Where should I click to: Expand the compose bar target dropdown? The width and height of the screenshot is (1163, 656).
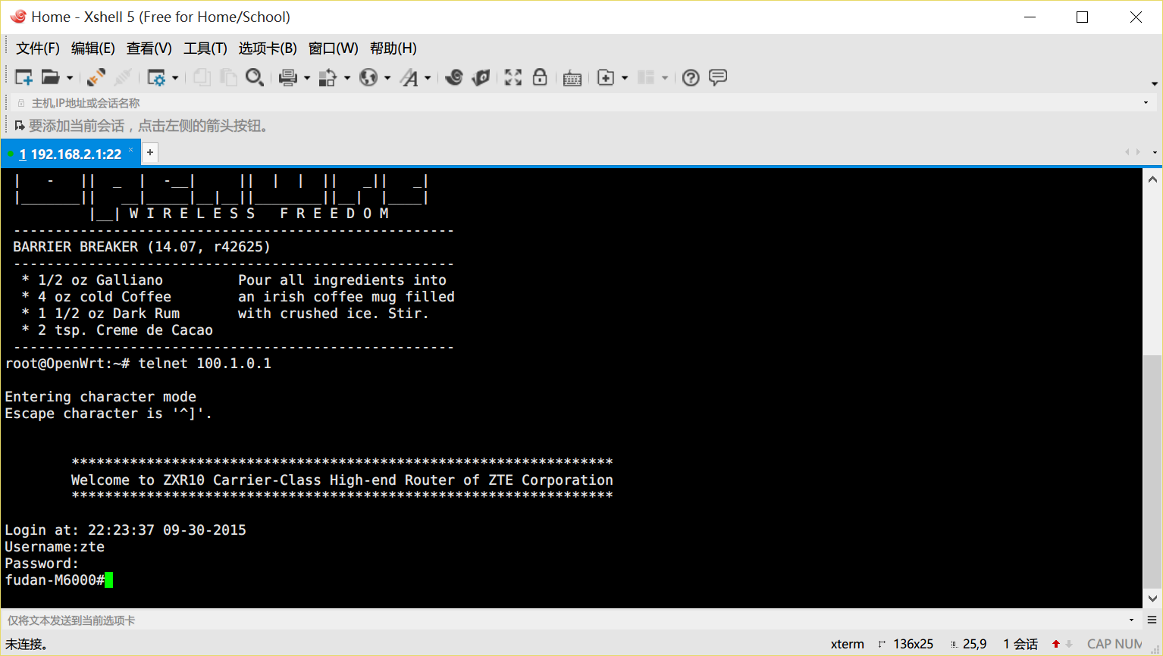click(1132, 620)
